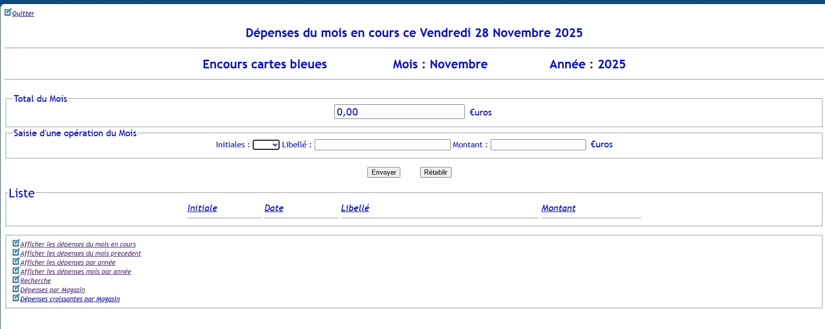
Task: Click icon next to 'dépenses du mois en cours'
Action: coord(16,243)
